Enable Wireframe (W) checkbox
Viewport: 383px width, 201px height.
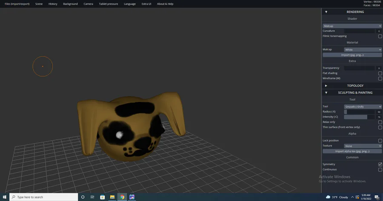click(380, 79)
